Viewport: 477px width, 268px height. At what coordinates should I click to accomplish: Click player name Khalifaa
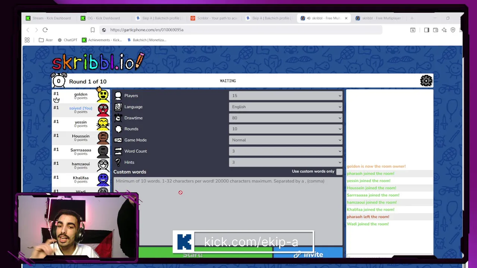80,178
